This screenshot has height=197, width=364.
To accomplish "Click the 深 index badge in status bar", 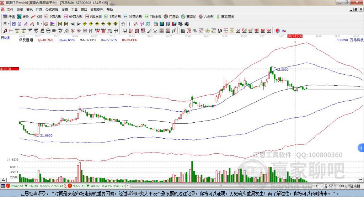I will (x=70, y=186).
